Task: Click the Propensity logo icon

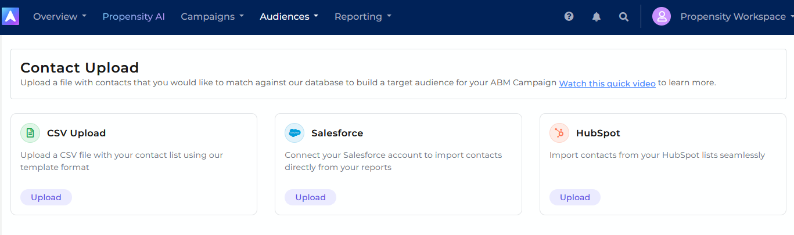Action: point(10,16)
